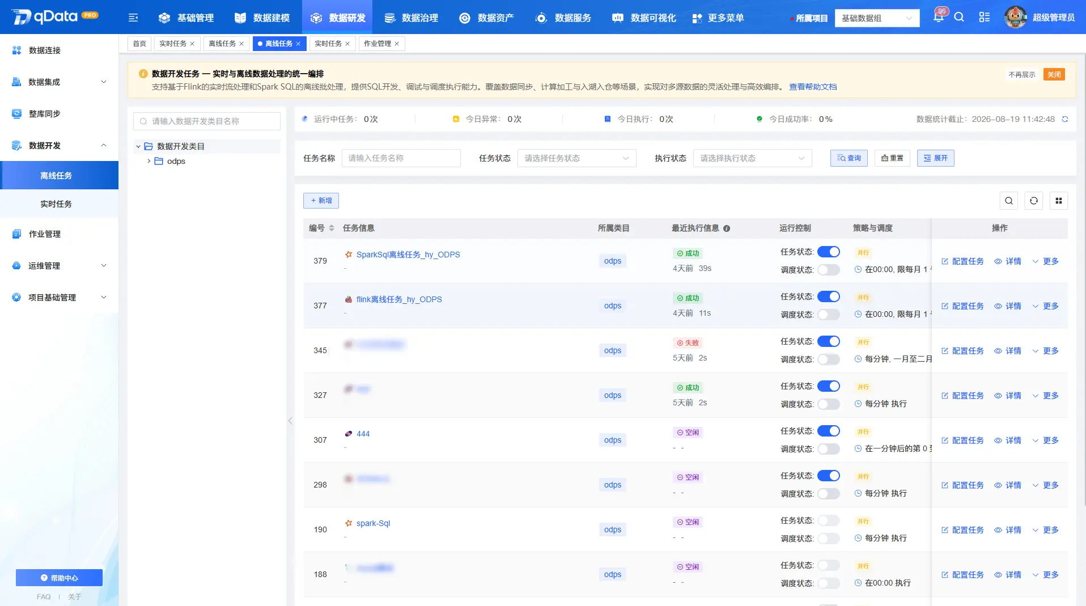Click the table refresh icon
The image size is (1086, 606).
pyautogui.click(x=1034, y=201)
